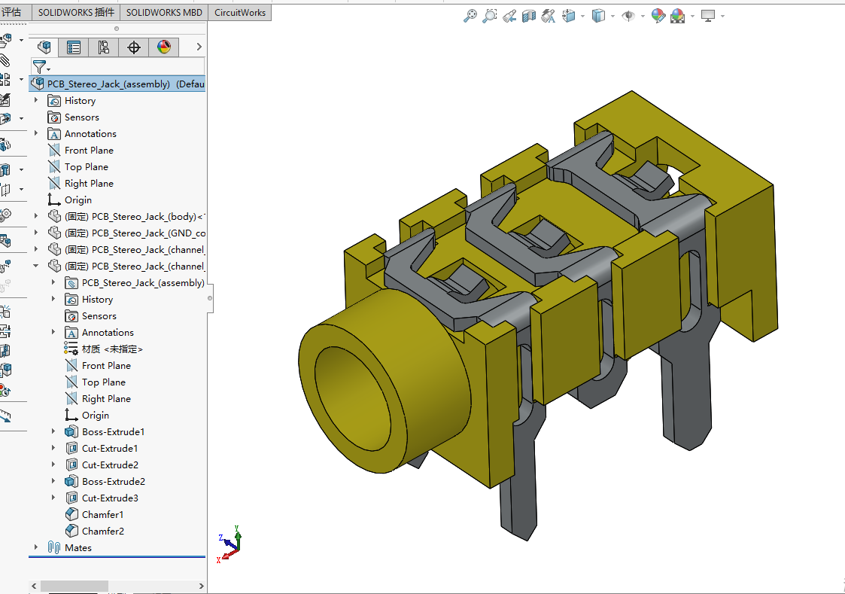Collapse the expanded PCB_Stereo_Jack_(channel component
This screenshot has height=594, width=845.
point(36,266)
